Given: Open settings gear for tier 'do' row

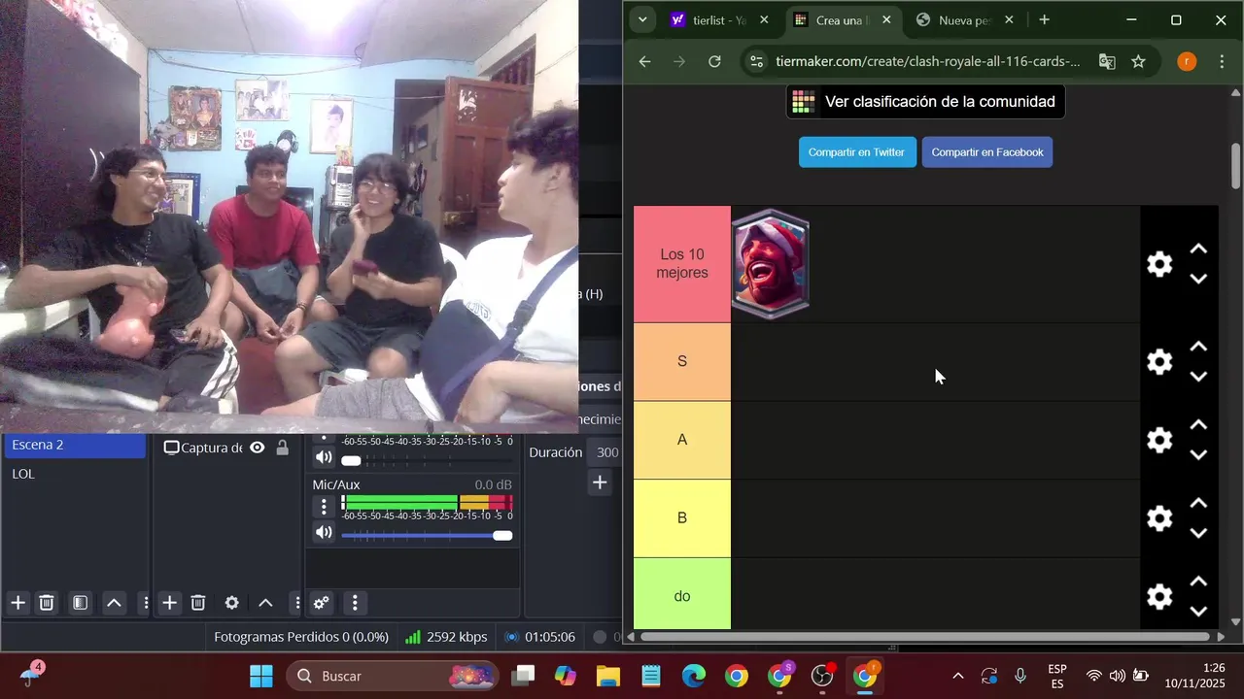Looking at the screenshot, I should point(1158,596).
